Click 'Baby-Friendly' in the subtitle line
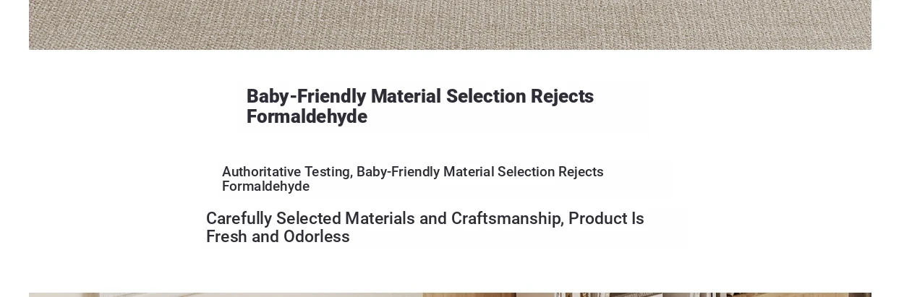This screenshot has height=297, width=904. tap(398, 172)
